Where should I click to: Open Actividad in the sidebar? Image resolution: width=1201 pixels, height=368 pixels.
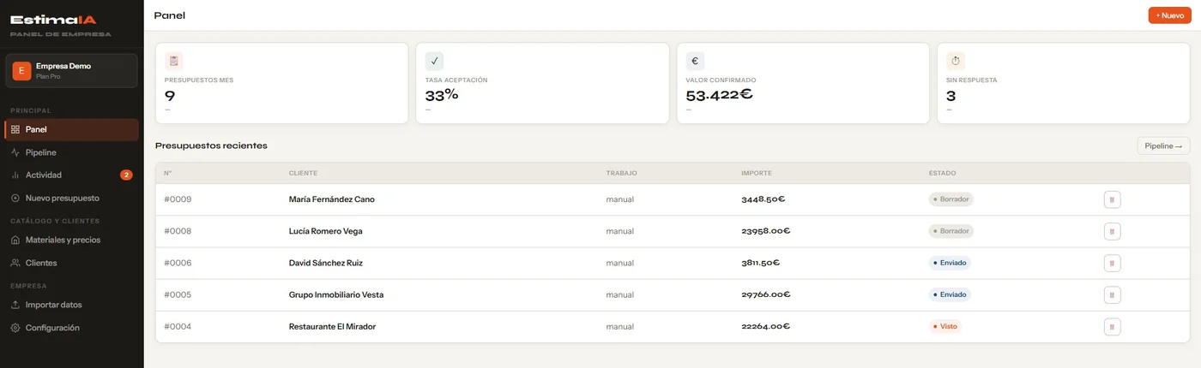72,175
